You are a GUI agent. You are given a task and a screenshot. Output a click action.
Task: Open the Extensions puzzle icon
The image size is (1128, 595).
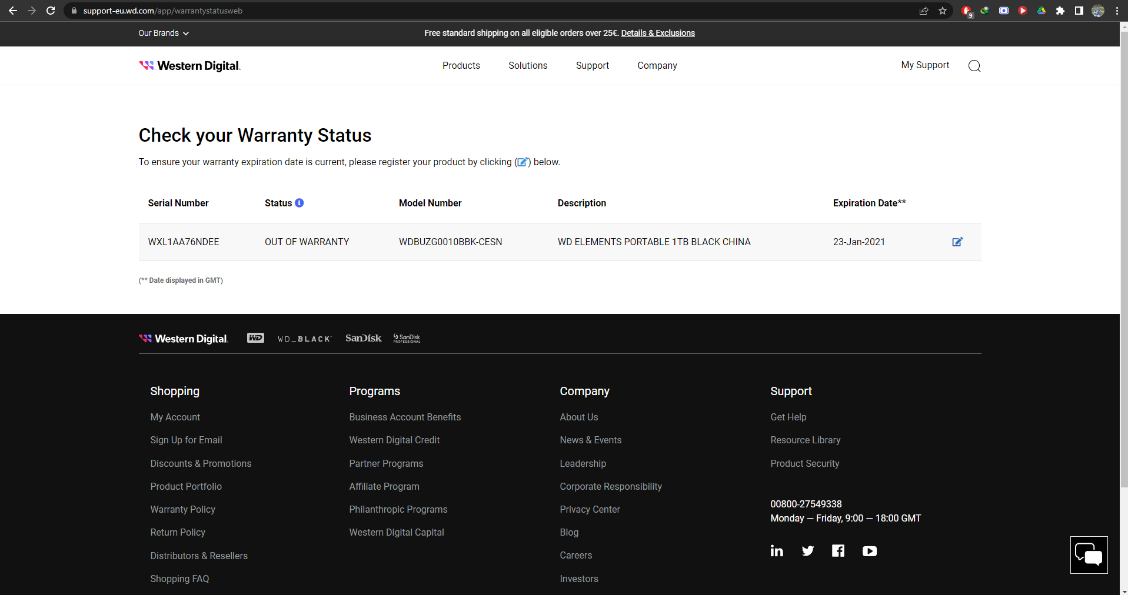[x=1060, y=11]
